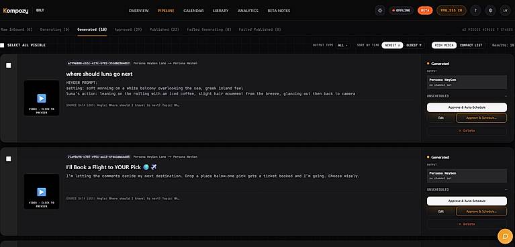Expand source data logs on luna card
Screen dimensions: 515x247
pyautogui.click(x=123, y=105)
